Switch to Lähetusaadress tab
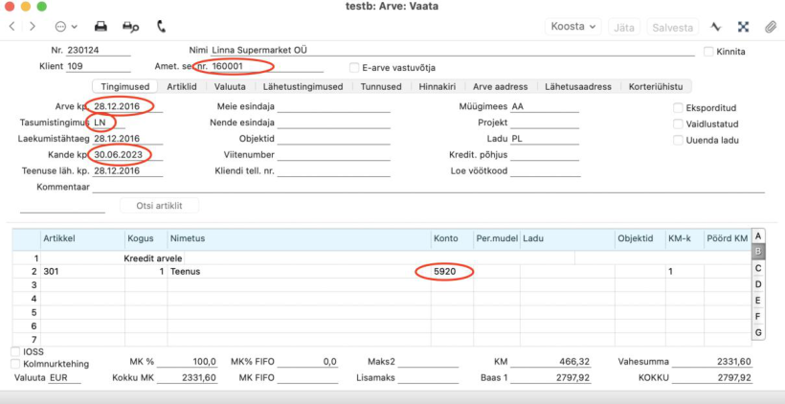The image size is (785, 404). (578, 86)
